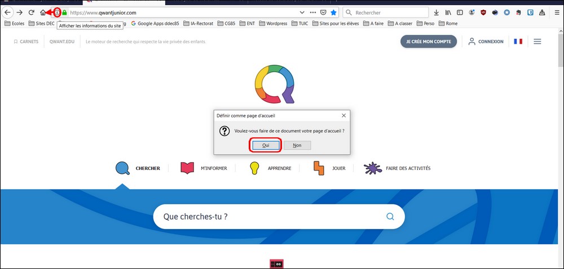Viewport: 564px width, 269px height.
Task: Click the URL address field
Action: coord(183,12)
